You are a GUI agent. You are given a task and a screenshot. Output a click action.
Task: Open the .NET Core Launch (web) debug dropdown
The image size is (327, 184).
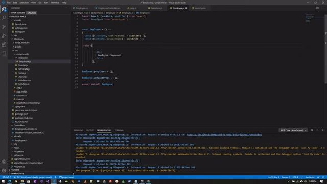[x=293, y=130]
